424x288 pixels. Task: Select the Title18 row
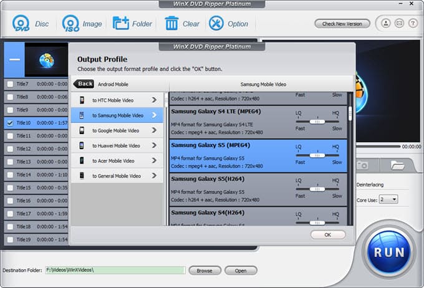click(x=36, y=227)
